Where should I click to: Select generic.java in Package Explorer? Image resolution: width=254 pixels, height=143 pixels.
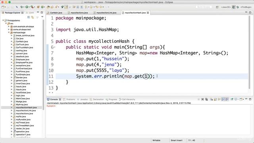pos(21,81)
